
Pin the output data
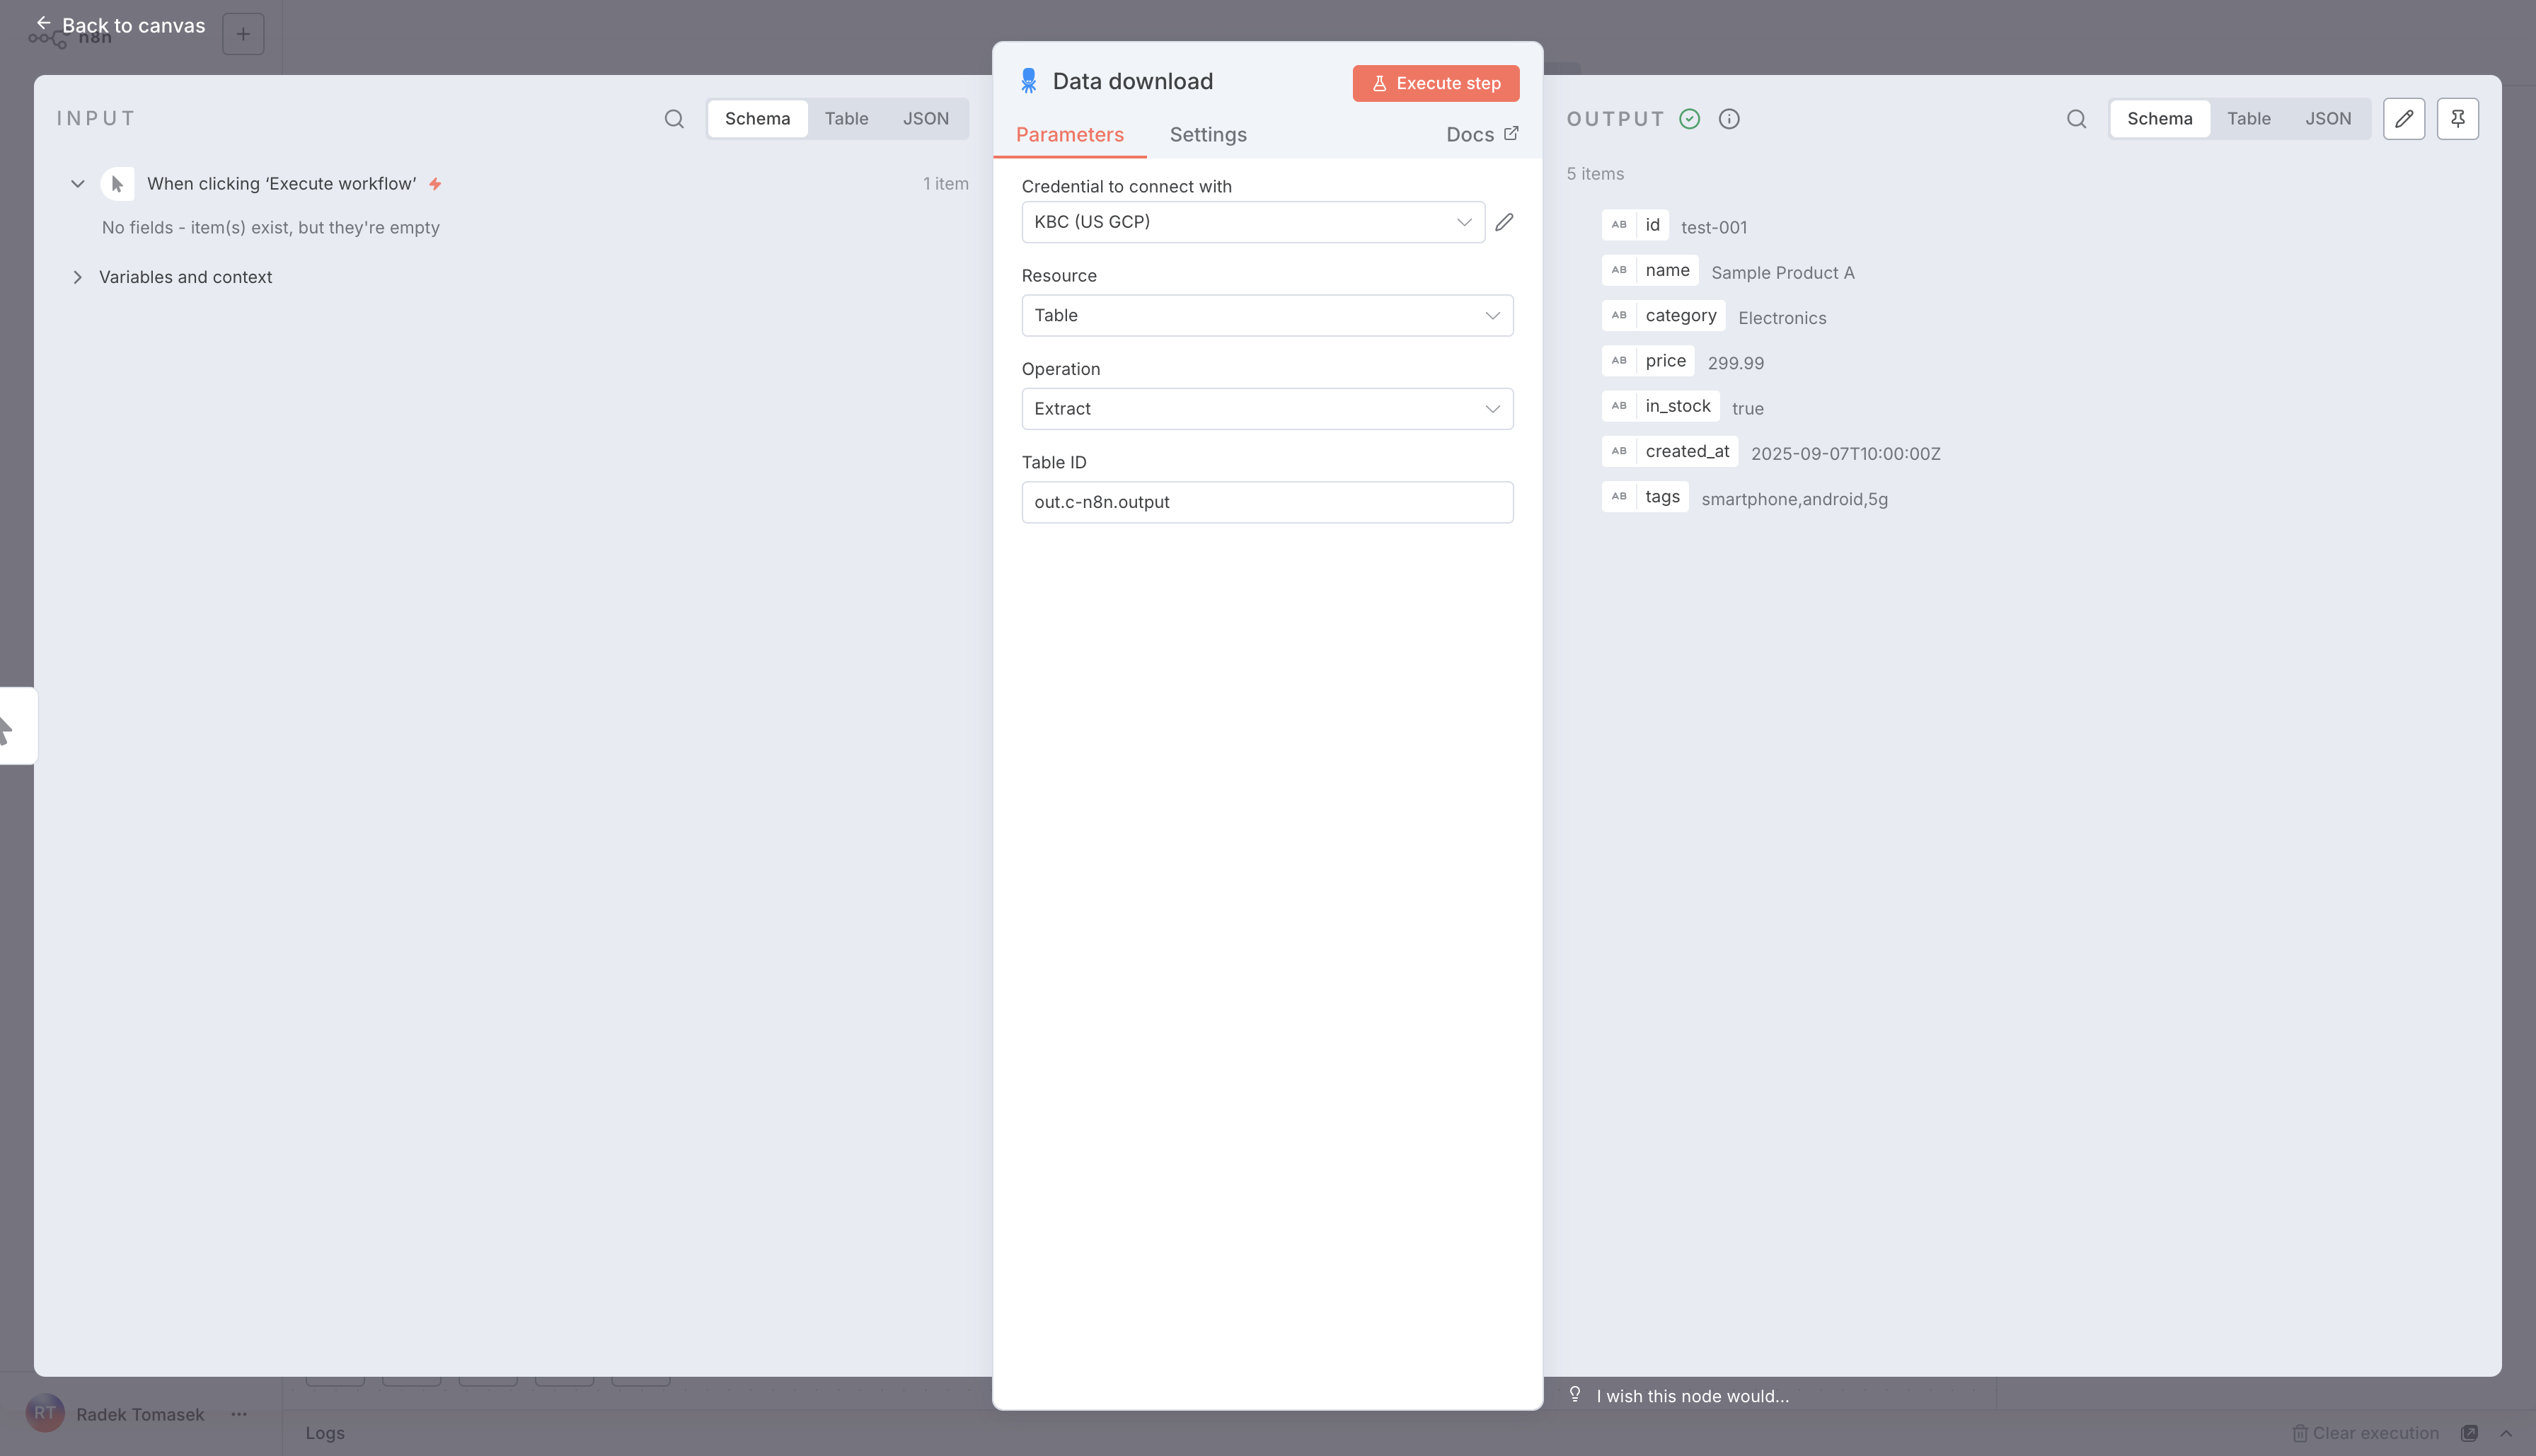[2458, 118]
